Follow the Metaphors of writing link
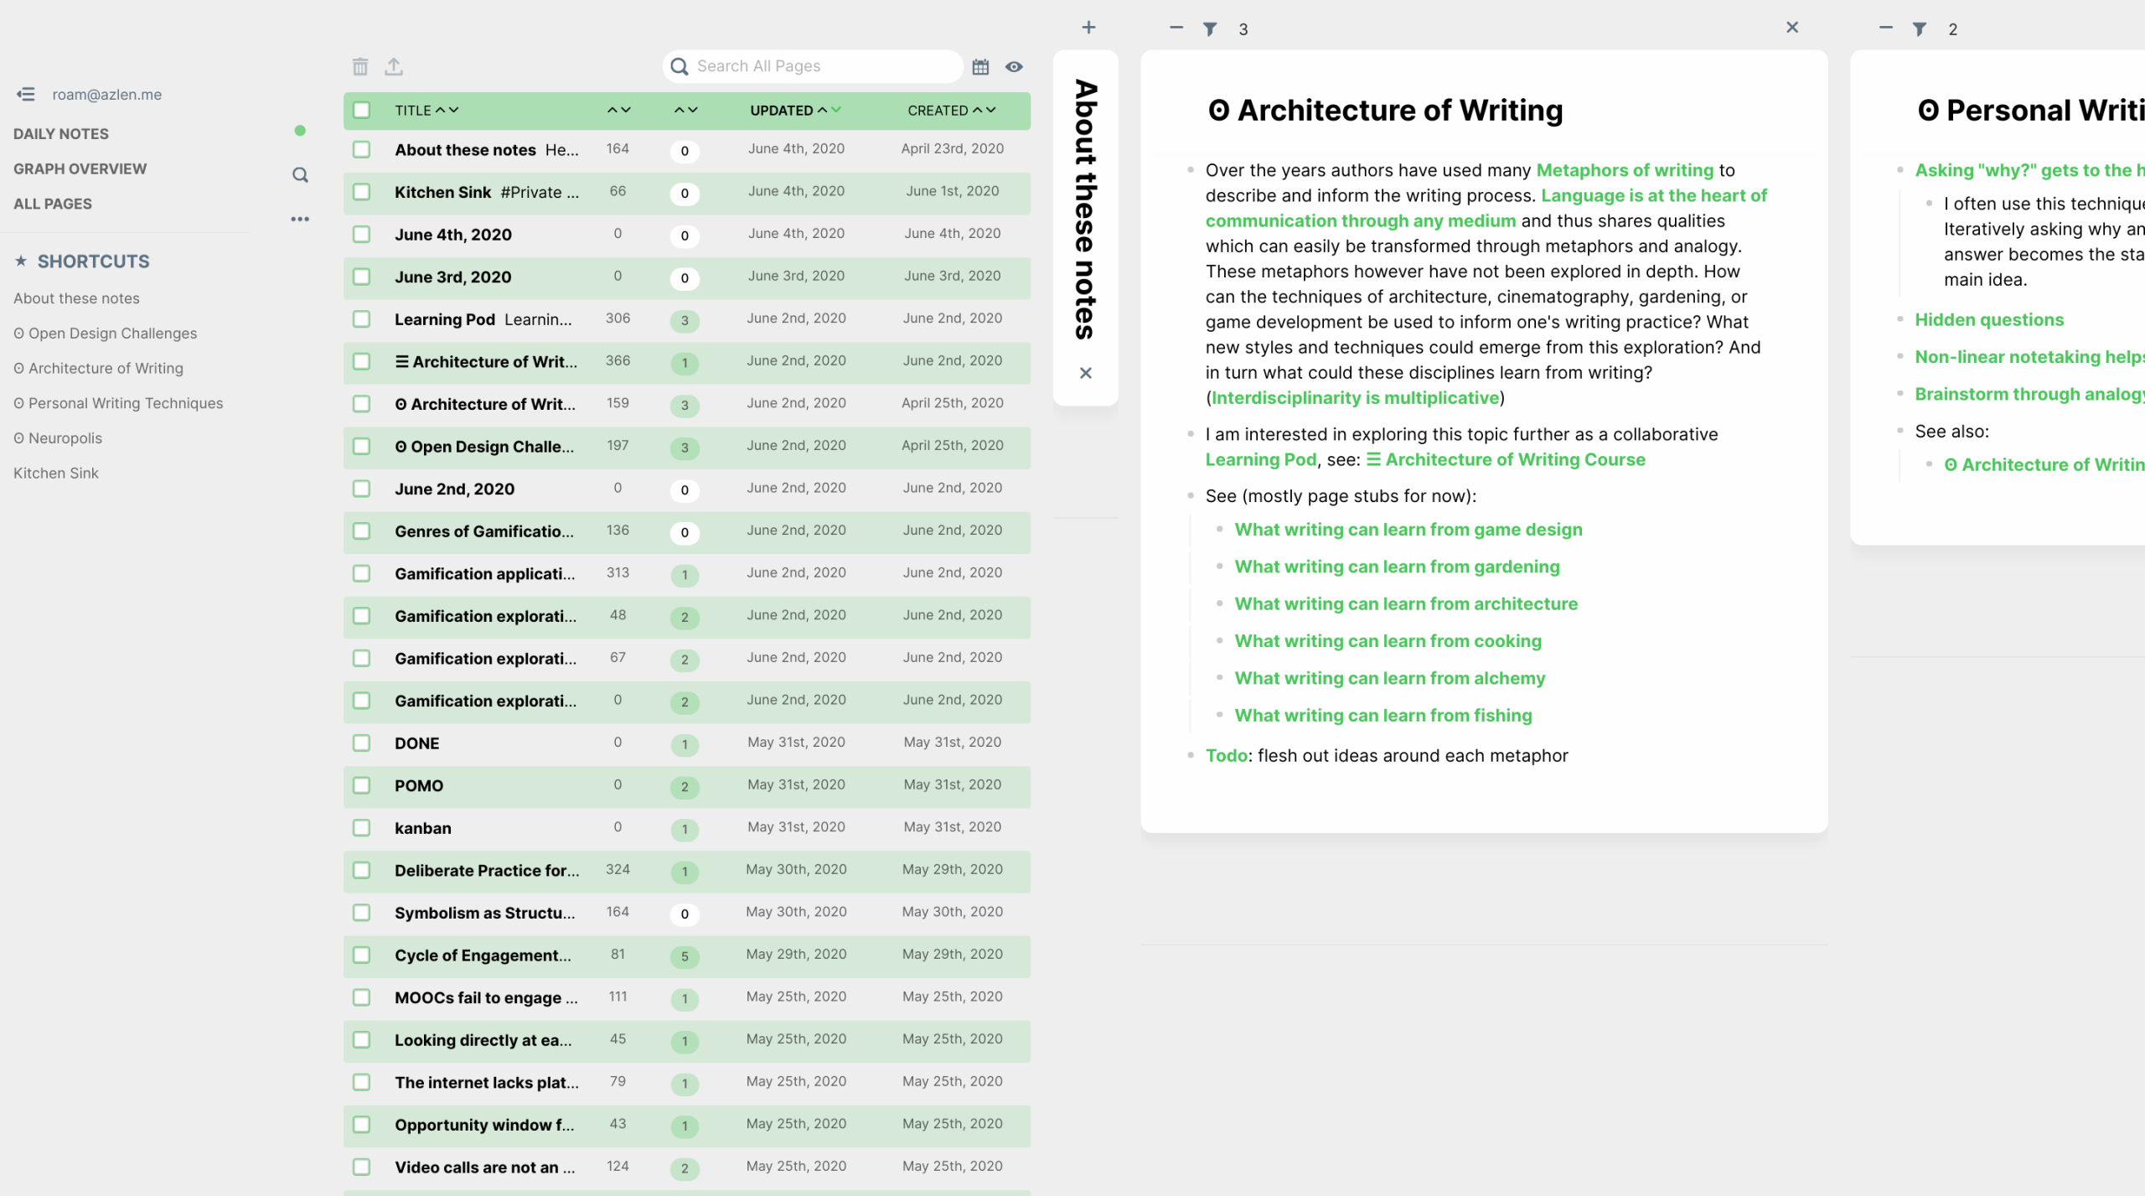The image size is (2145, 1196). click(1625, 171)
